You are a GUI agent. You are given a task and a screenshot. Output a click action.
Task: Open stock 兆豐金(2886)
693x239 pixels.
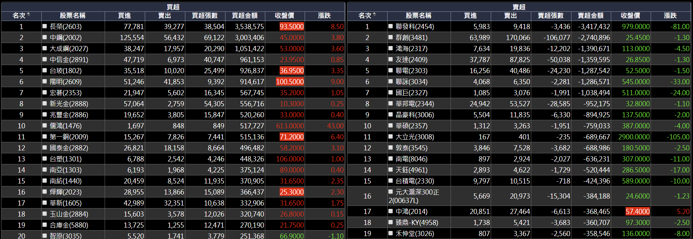(69, 115)
